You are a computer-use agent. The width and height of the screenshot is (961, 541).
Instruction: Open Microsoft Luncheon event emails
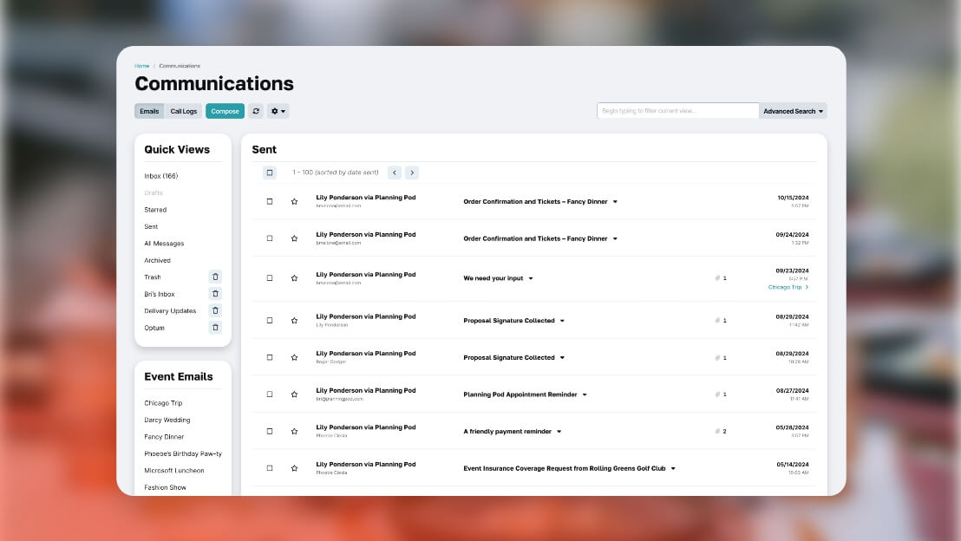(x=174, y=471)
